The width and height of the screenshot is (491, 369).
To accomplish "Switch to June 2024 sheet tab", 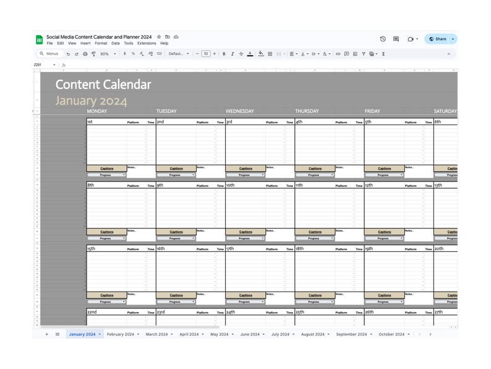I will coord(252,334).
